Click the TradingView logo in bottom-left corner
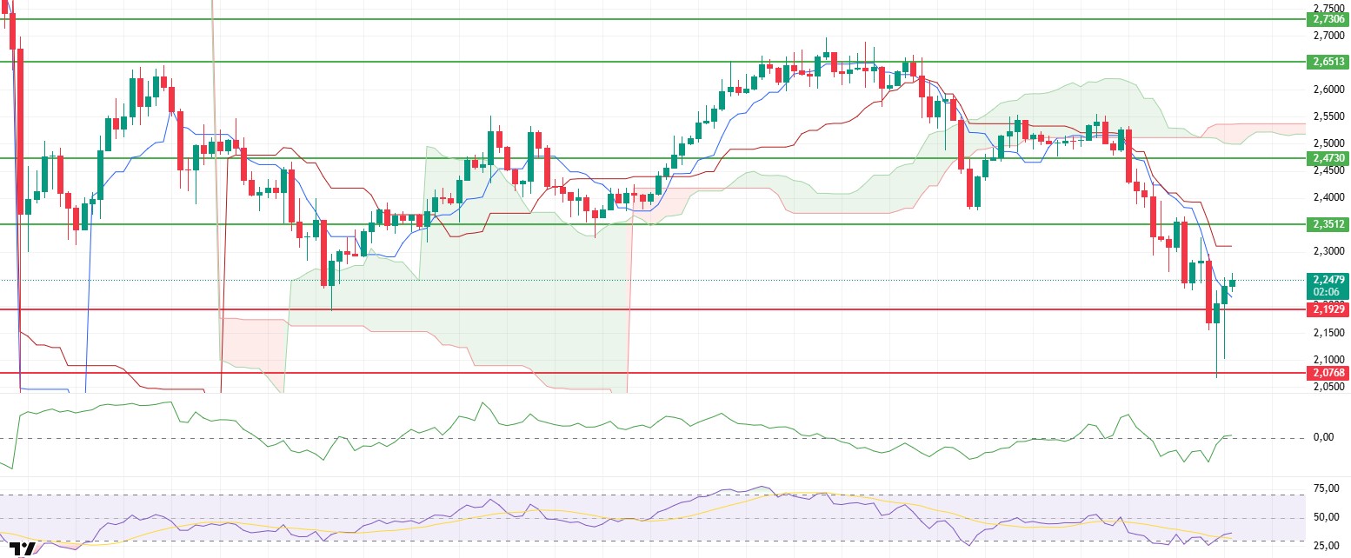 (21, 550)
